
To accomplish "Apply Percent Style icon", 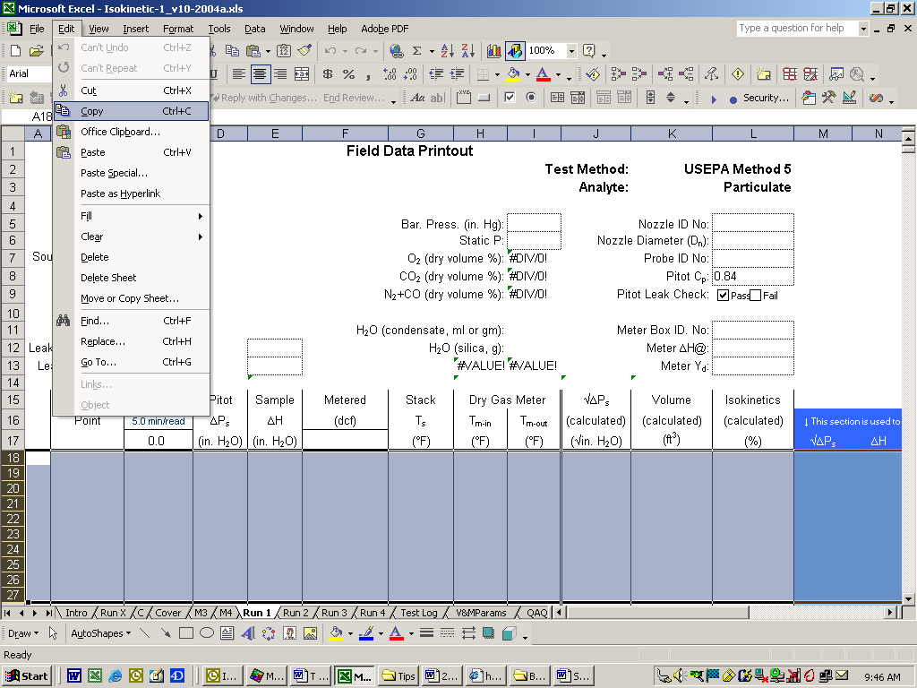I will [348, 74].
